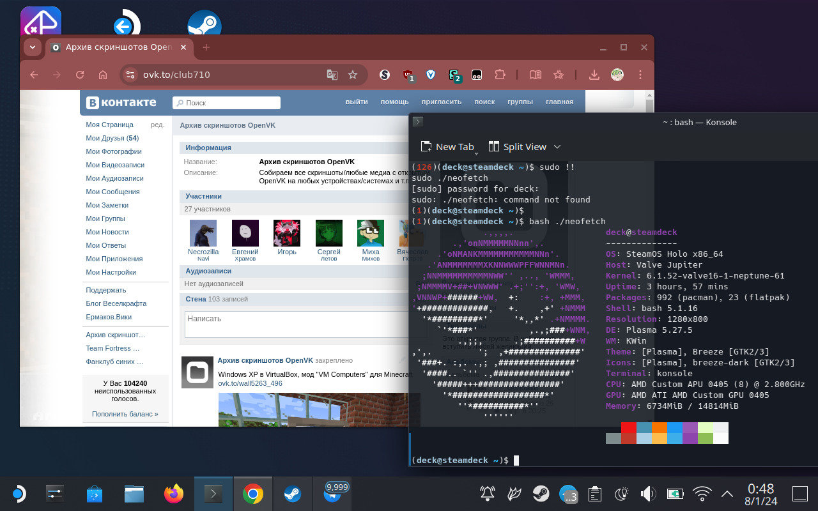This screenshot has width=818, height=511.
Task: Open Chrome's home page button
Action: point(102,75)
